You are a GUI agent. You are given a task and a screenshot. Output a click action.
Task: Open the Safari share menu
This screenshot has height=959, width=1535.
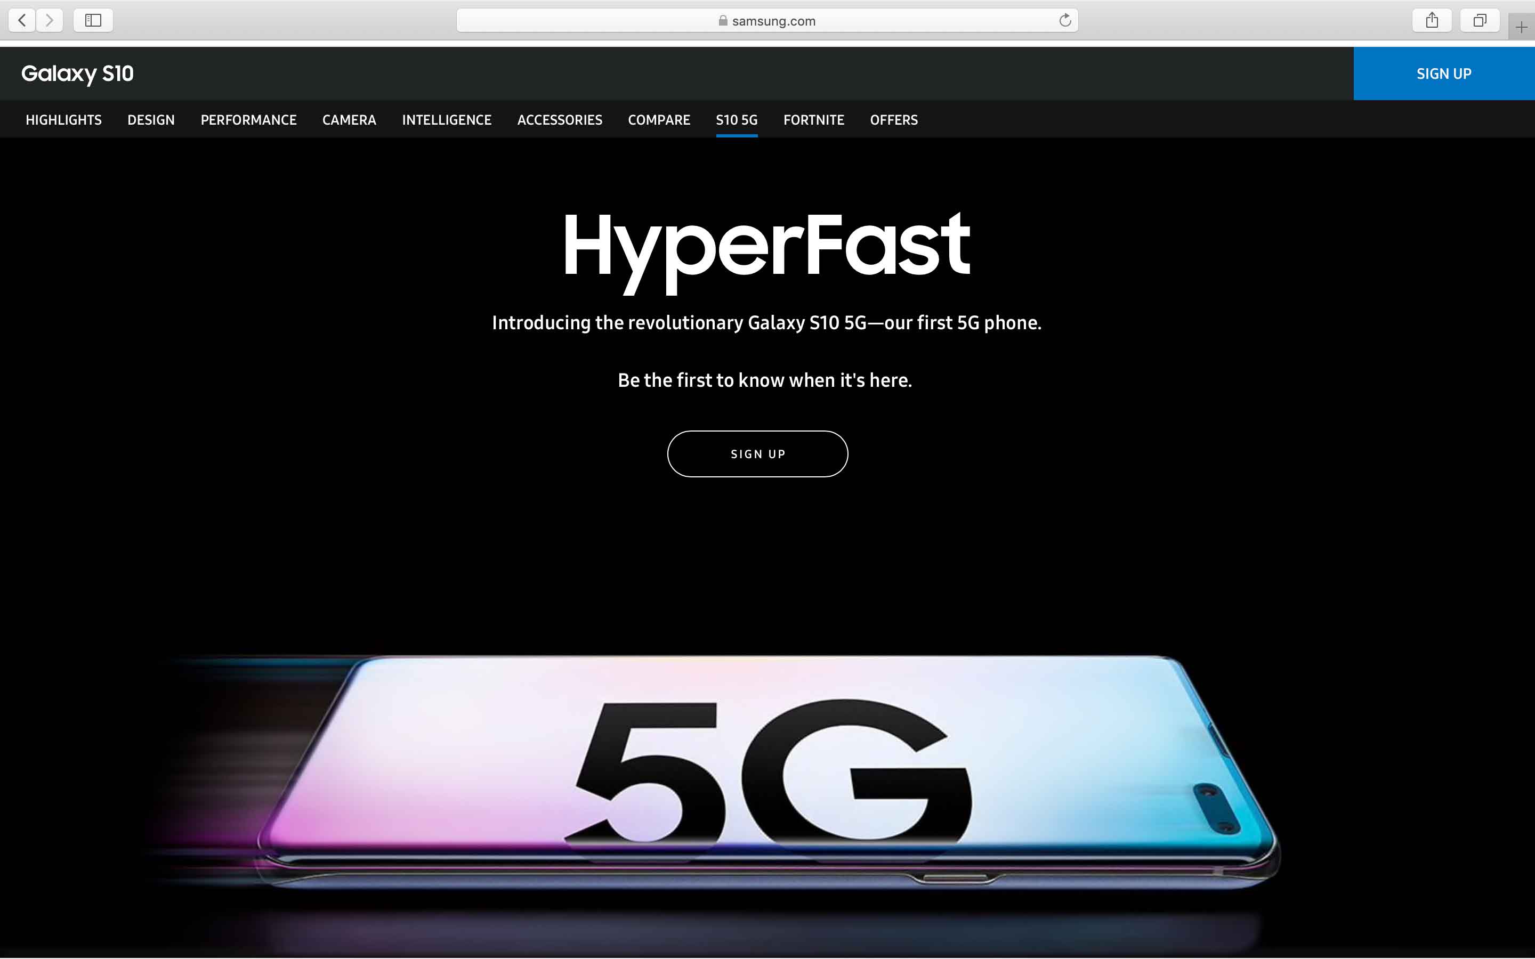click(x=1432, y=20)
